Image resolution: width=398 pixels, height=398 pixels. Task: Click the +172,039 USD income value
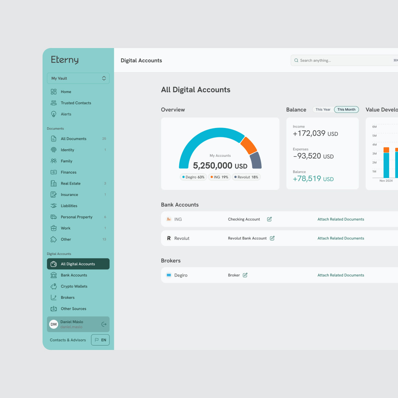(315, 133)
